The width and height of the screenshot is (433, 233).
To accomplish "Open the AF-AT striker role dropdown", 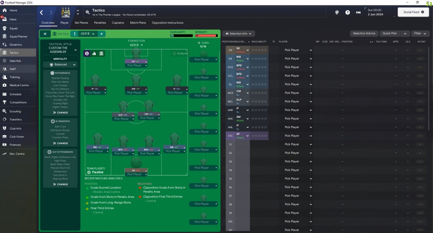I will point(136,62).
